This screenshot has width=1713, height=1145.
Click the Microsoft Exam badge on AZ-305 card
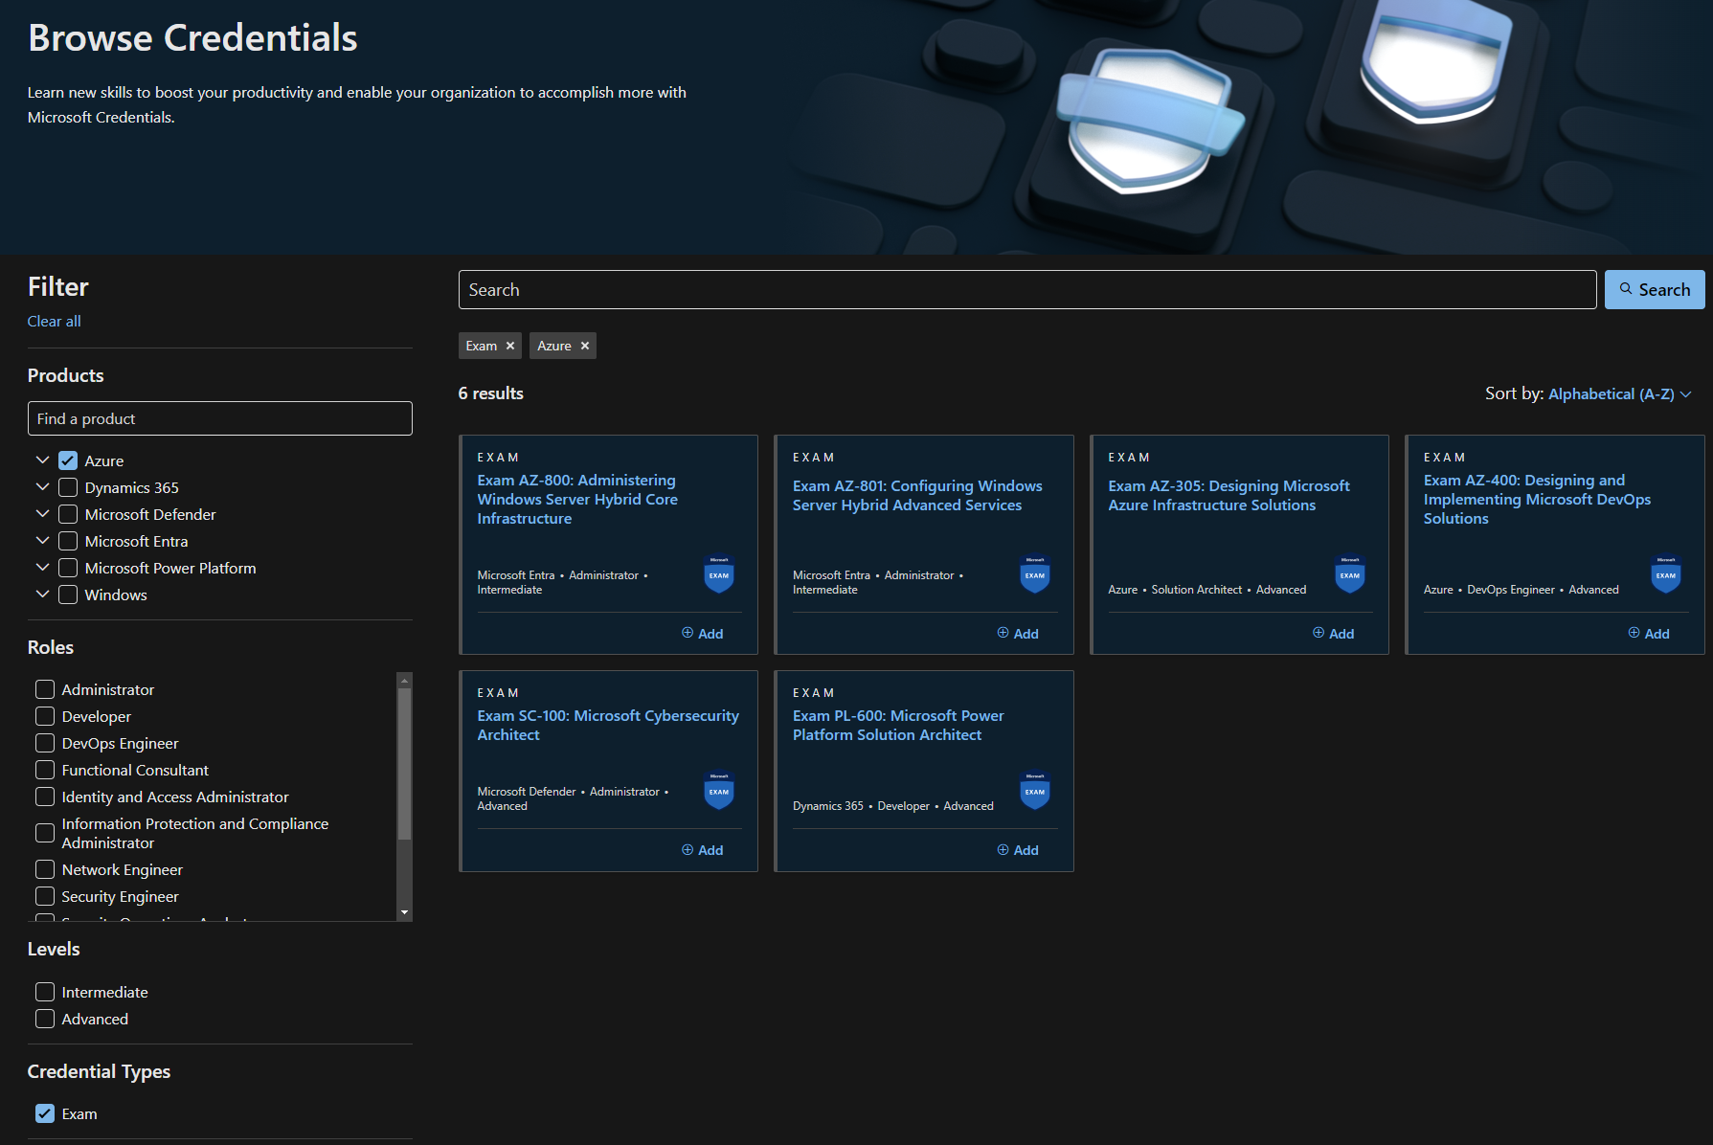coord(1349,575)
